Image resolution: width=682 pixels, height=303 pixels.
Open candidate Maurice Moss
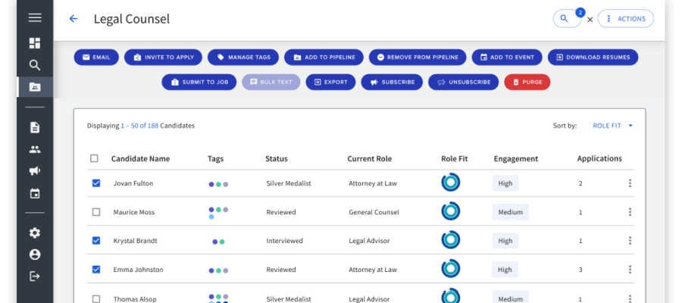pos(134,212)
